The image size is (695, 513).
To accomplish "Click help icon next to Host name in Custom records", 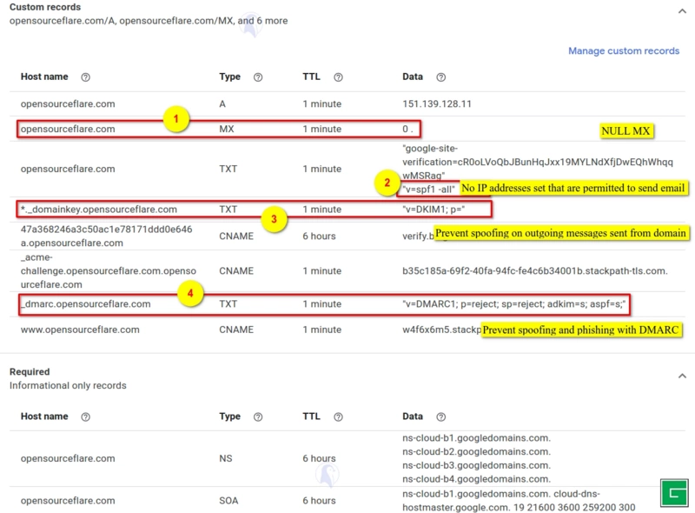I will click(x=85, y=77).
